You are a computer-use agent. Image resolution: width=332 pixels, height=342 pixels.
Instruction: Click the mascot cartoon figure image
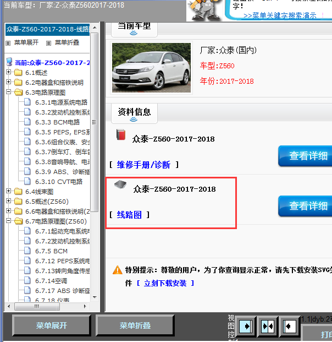pyautogui.click(x=204, y=10)
